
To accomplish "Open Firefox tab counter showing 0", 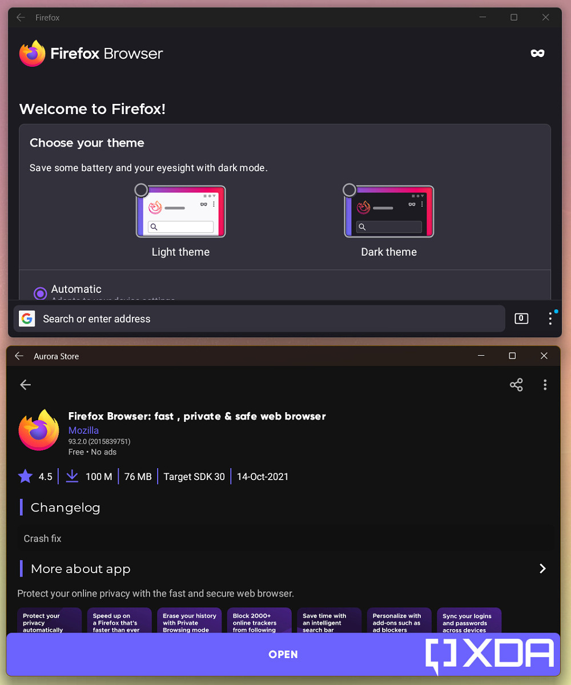I will (x=521, y=319).
